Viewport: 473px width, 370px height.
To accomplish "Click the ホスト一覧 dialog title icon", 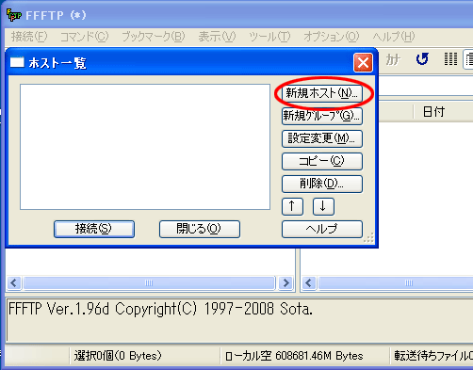I will click(x=17, y=62).
